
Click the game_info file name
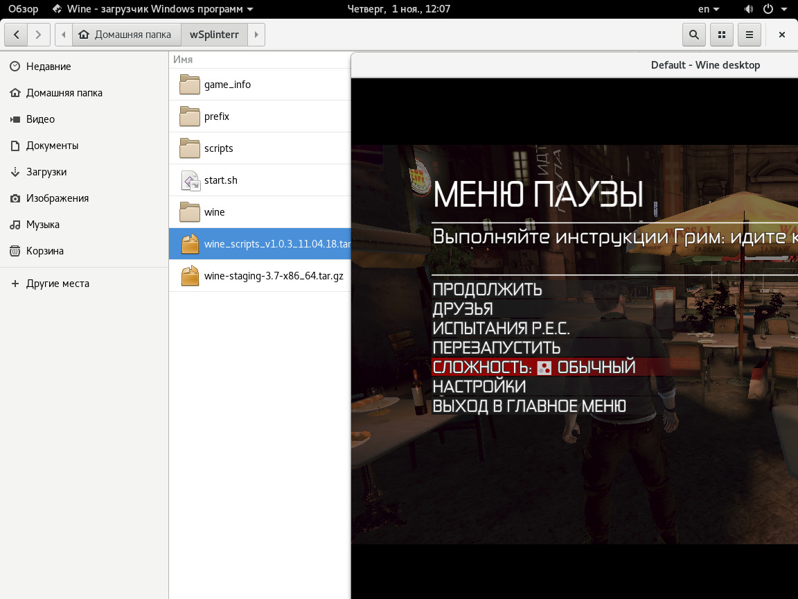point(227,85)
